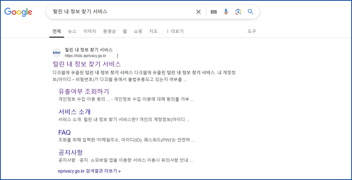Open the 도구 search tools
352x180 pixels.
click(252, 31)
